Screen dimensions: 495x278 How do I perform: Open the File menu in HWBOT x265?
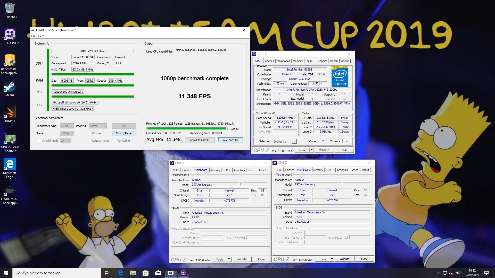coord(33,36)
